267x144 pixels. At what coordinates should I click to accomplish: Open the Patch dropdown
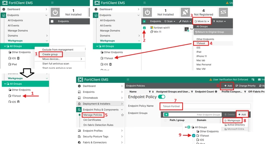point(185,21)
